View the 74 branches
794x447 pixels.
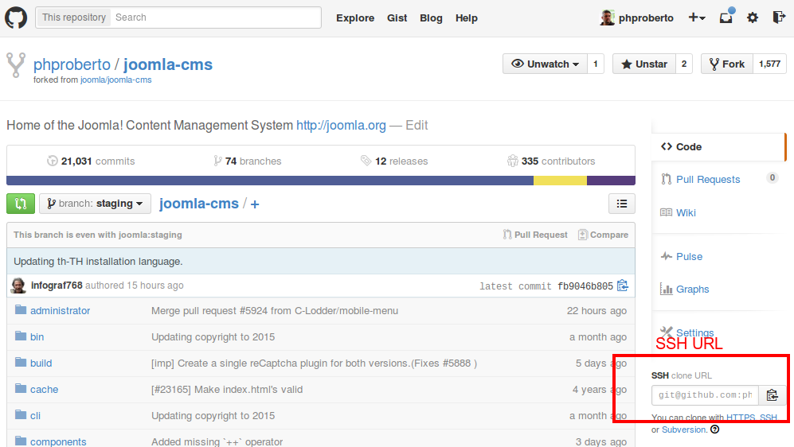pyautogui.click(x=248, y=161)
